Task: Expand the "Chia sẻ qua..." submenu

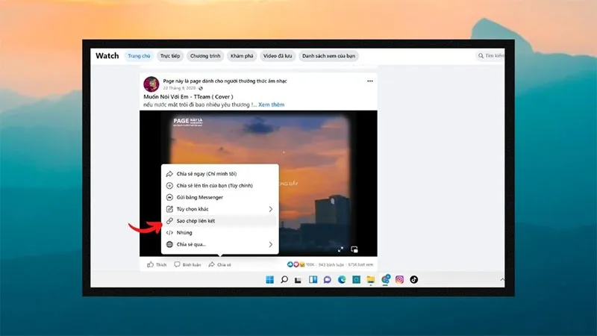Action: 220,245
